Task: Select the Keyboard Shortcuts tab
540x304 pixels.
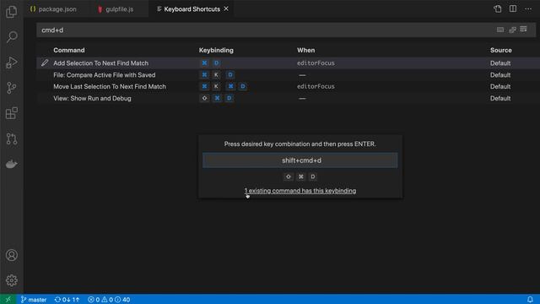Action: coord(192,9)
